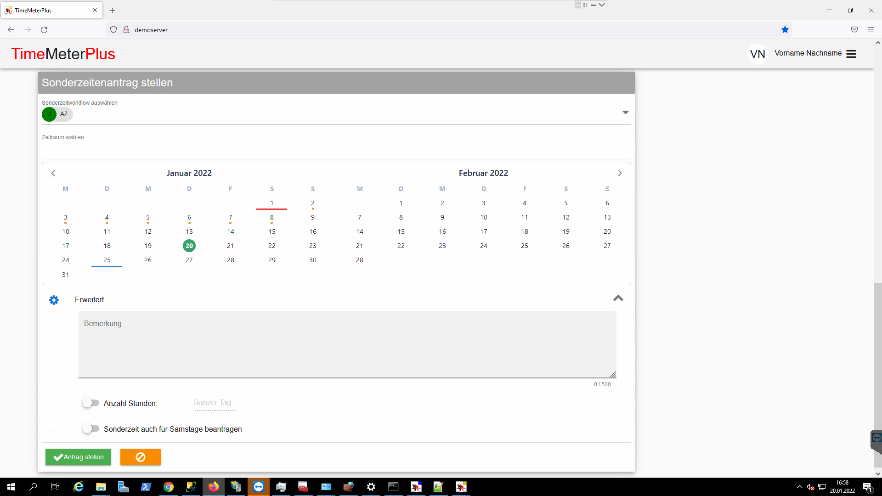Screen dimensions: 882x496
Task: Open the TeamViewer side panel tab
Action: point(876,442)
